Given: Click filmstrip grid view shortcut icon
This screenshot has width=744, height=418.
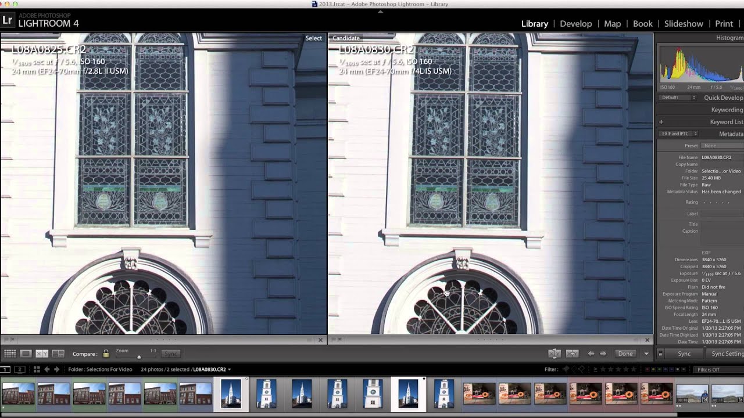Looking at the screenshot, I should [x=37, y=369].
